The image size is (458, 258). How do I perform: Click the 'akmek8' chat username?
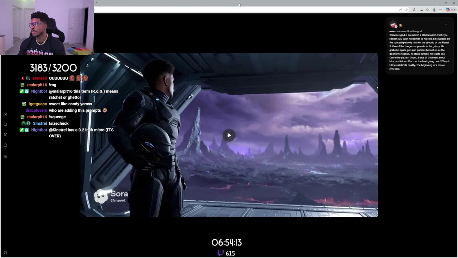[x=40, y=78]
